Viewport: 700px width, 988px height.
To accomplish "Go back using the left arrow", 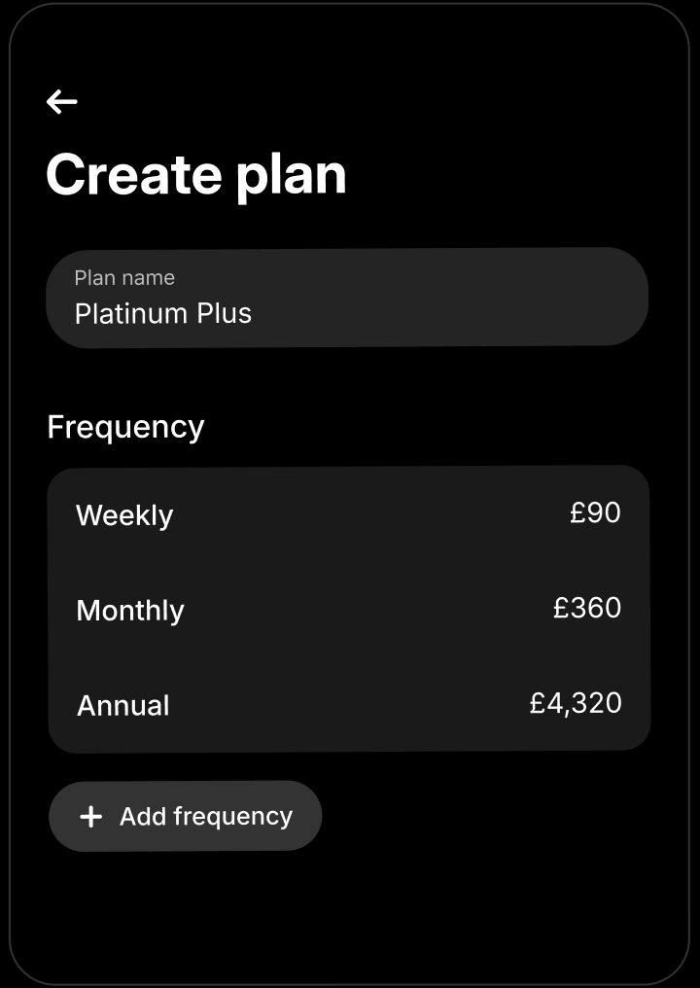I will (x=61, y=101).
